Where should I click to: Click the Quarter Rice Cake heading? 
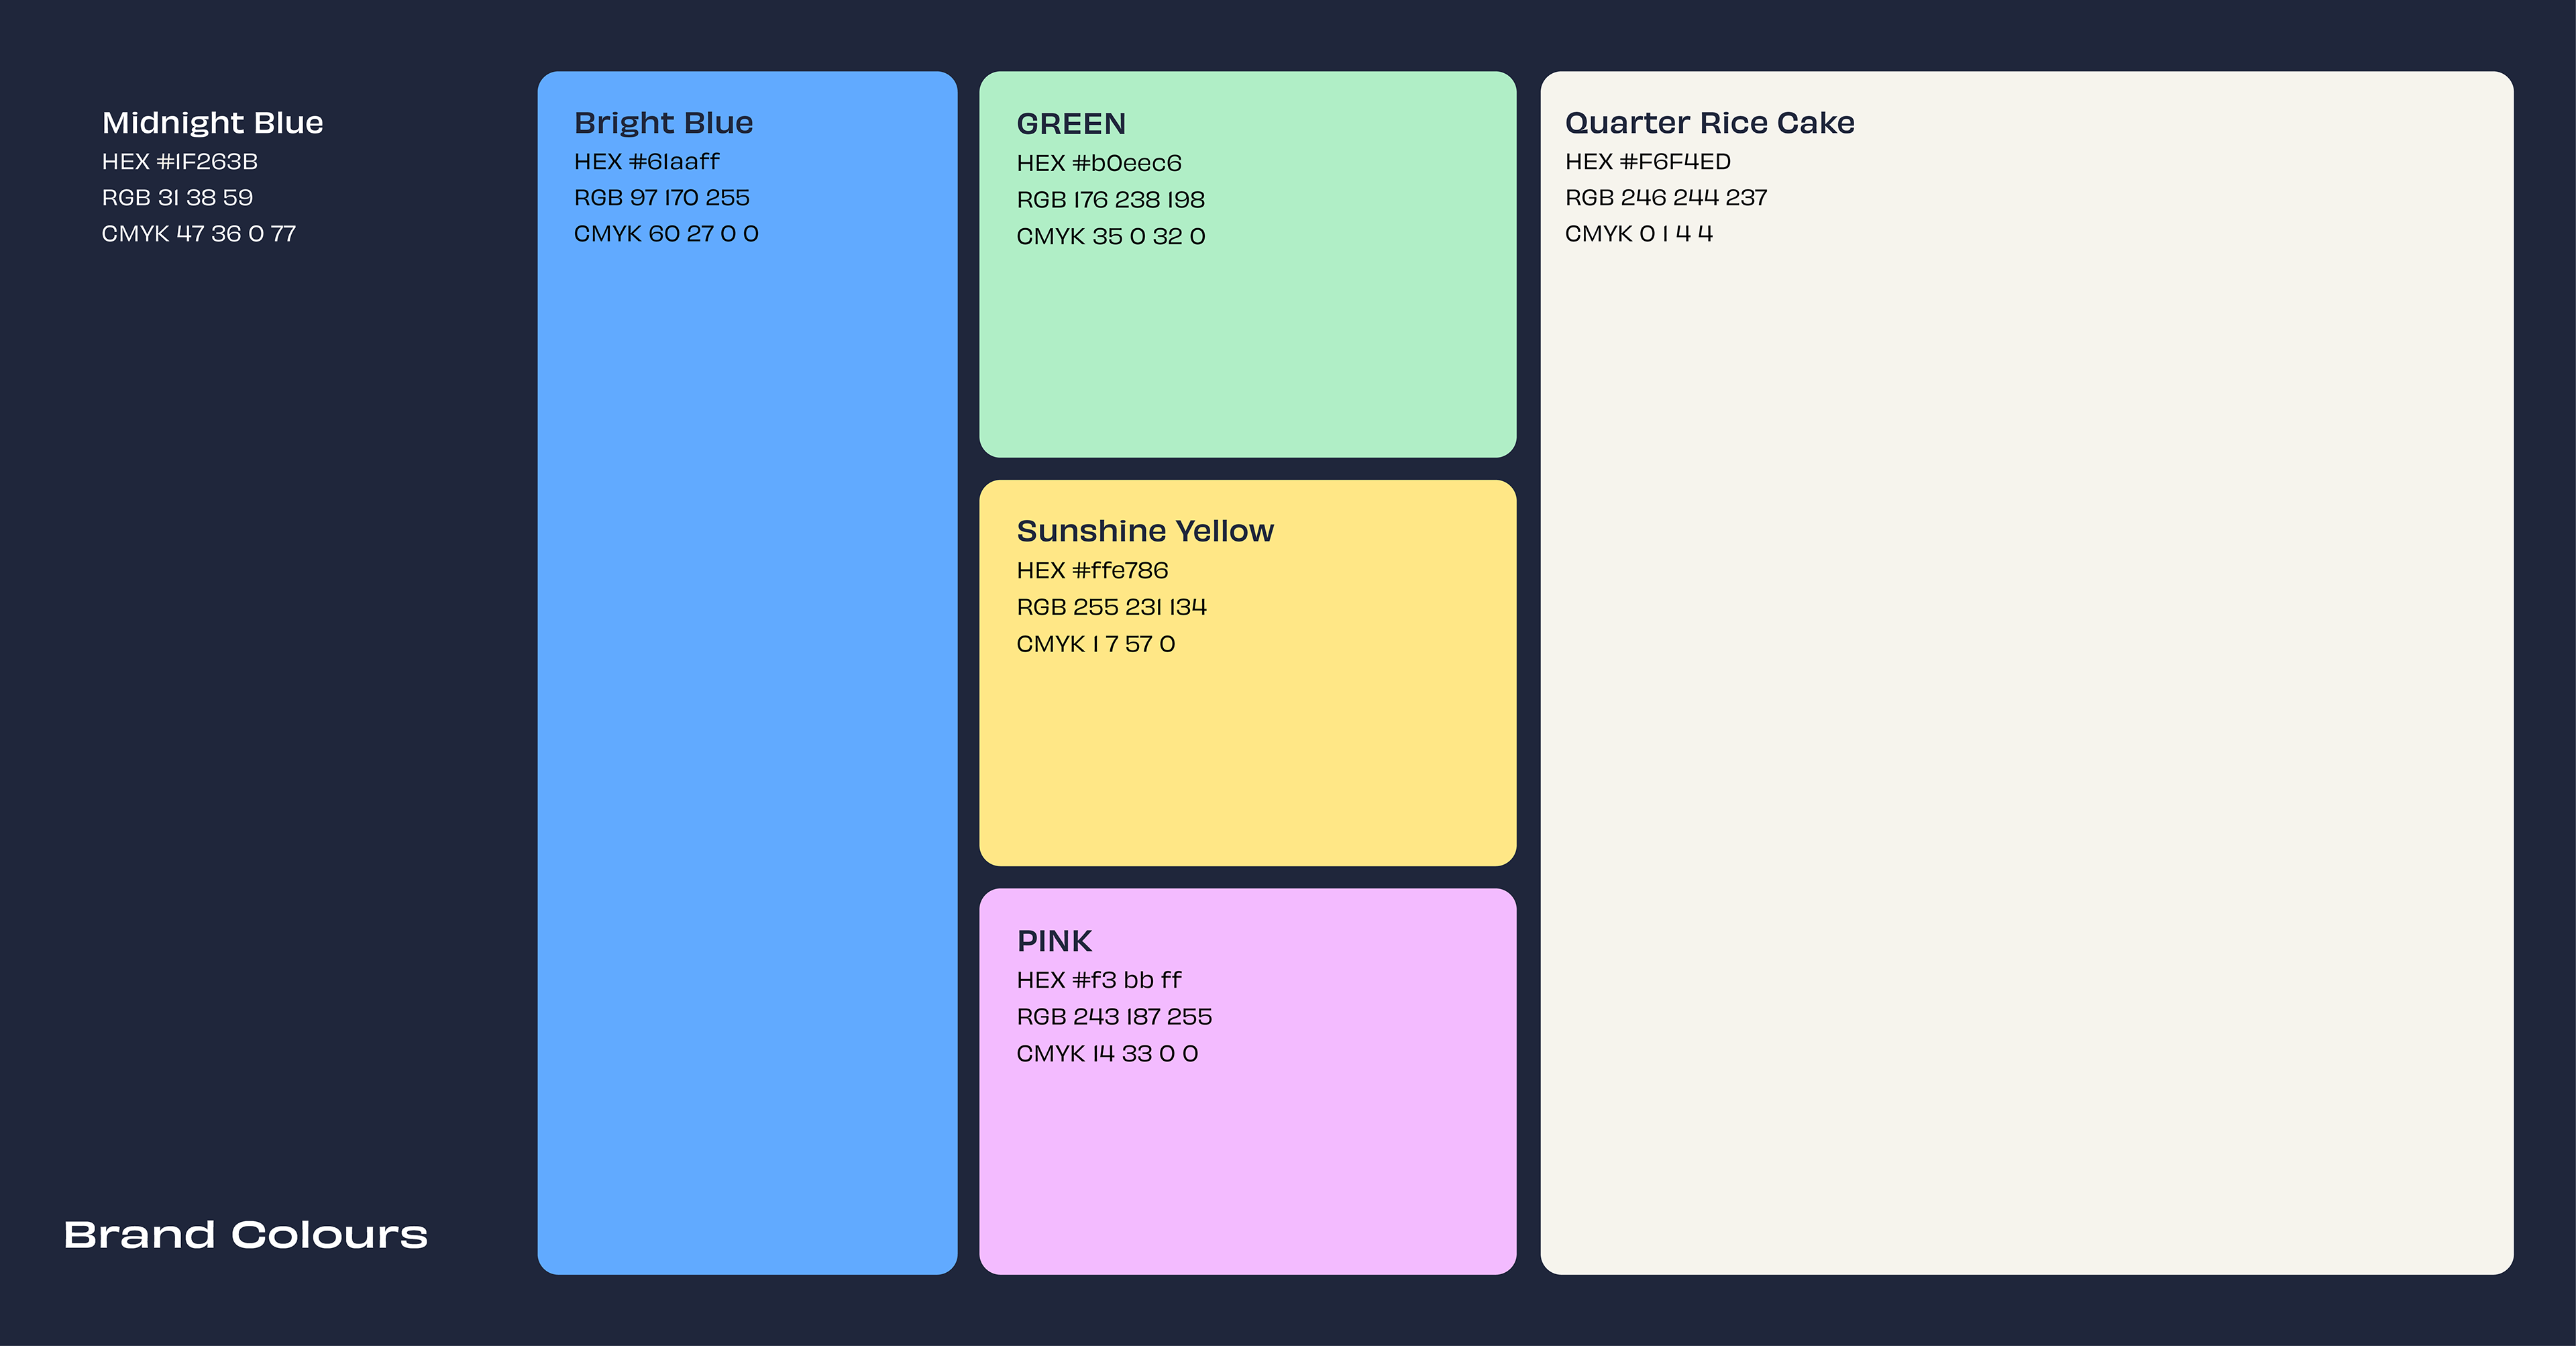tap(1710, 123)
